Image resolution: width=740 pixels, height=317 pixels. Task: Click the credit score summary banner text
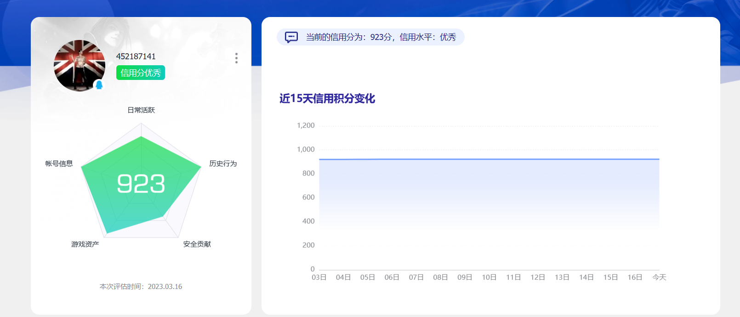point(381,37)
